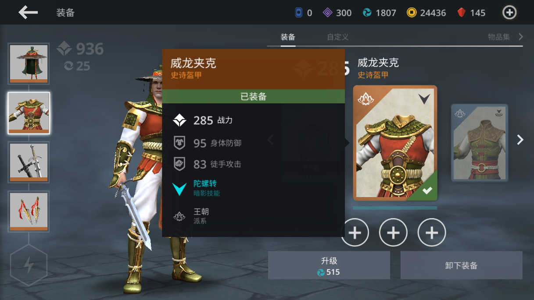Viewport: 534px width, 300px height.
Task: Select the green vest armor card
Action: click(480, 143)
